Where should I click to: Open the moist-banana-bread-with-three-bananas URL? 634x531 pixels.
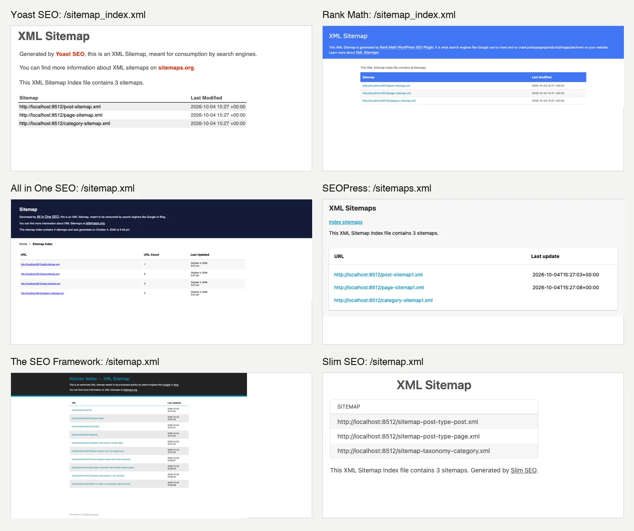101,459
